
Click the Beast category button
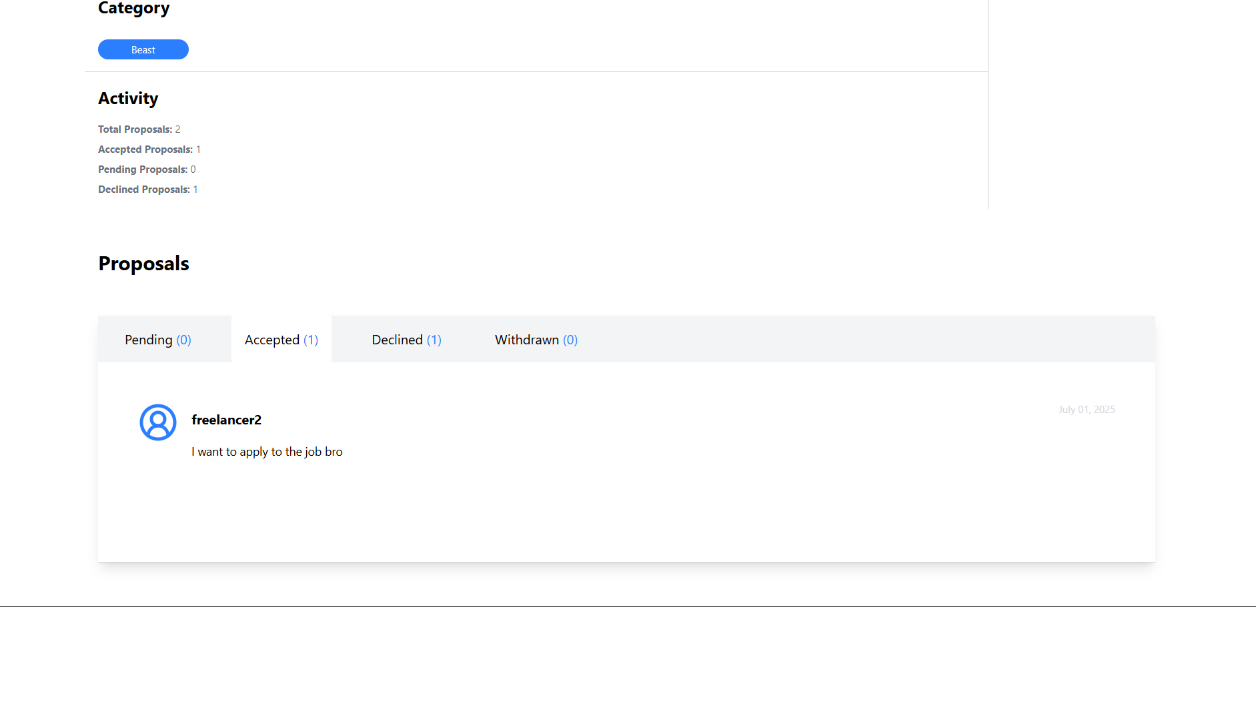[x=143, y=50]
